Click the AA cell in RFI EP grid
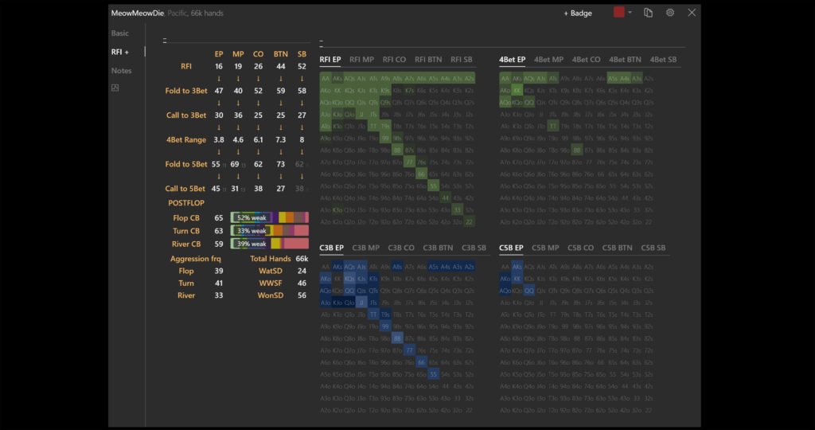 [326, 79]
